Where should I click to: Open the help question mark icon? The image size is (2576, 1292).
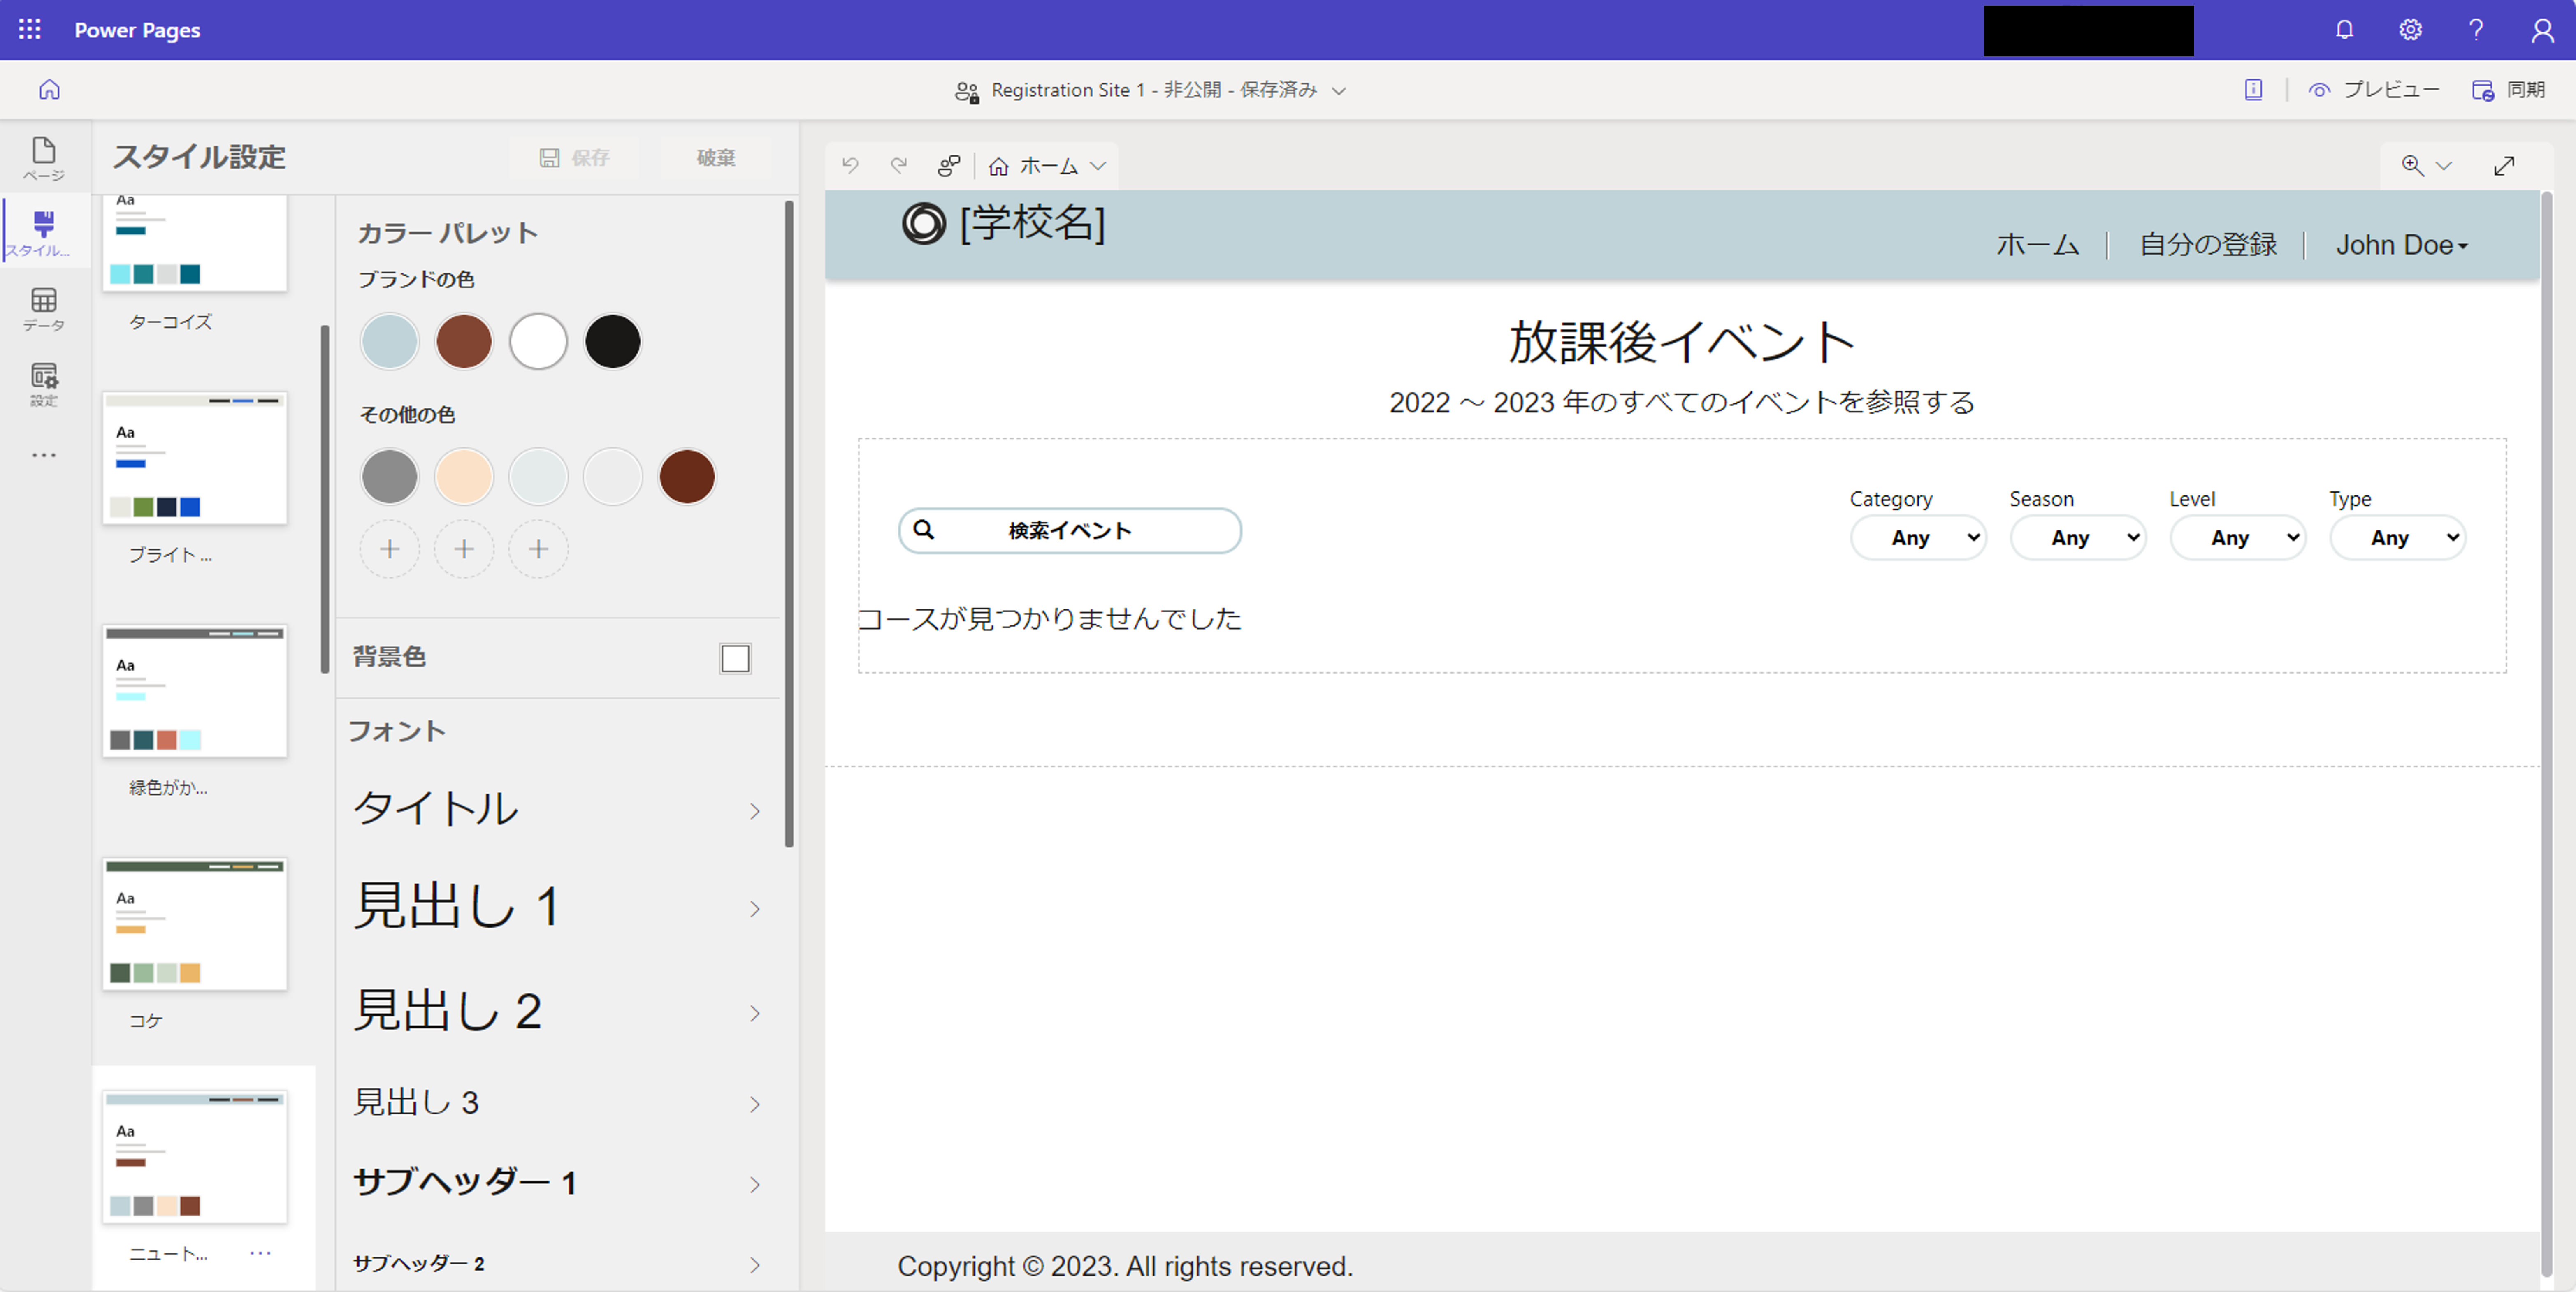pos(2476,30)
